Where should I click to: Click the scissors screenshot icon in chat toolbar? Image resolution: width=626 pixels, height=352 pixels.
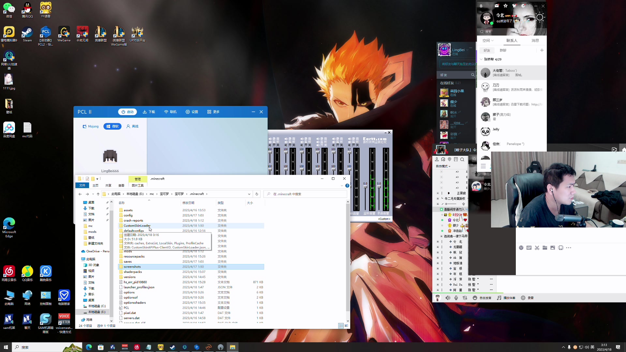[x=537, y=248]
